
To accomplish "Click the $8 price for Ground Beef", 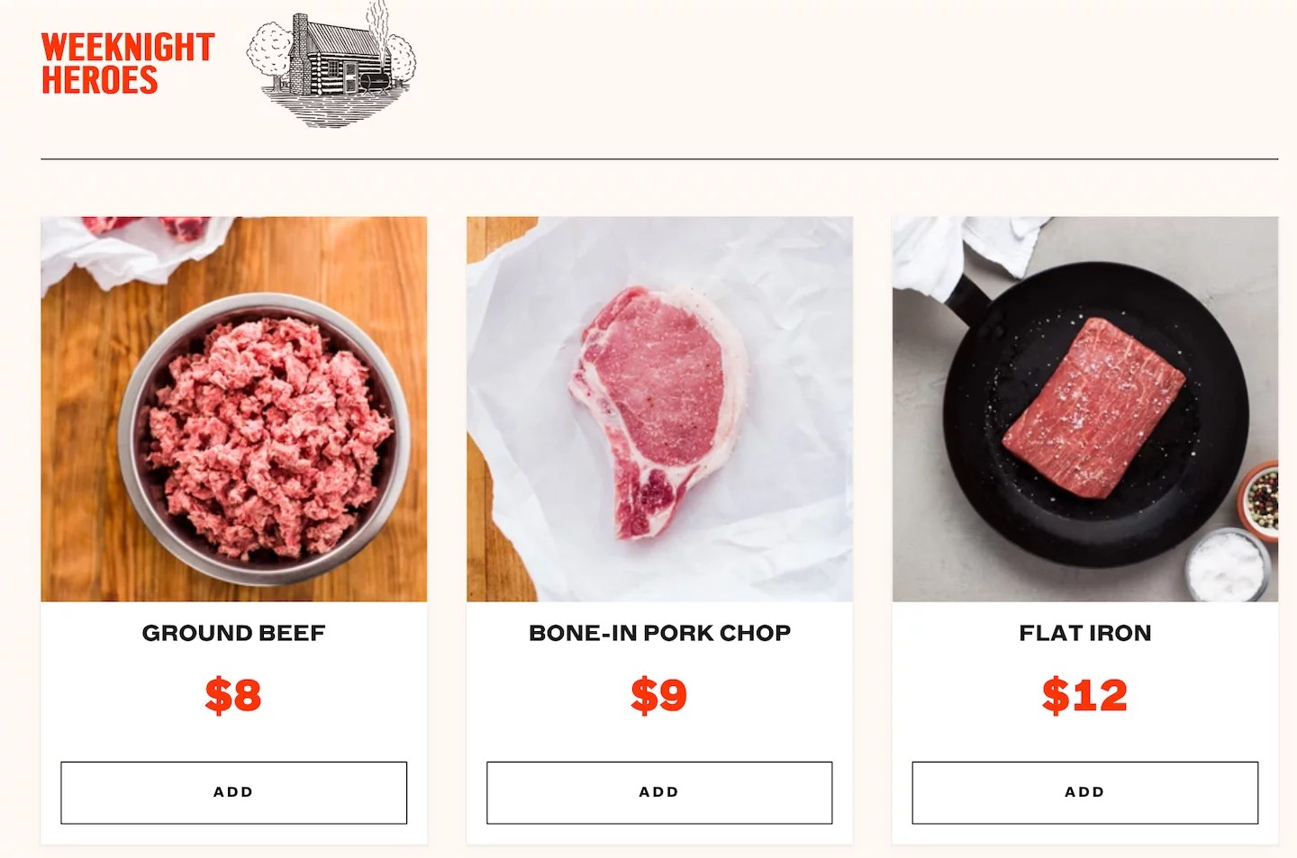I will pos(234,695).
